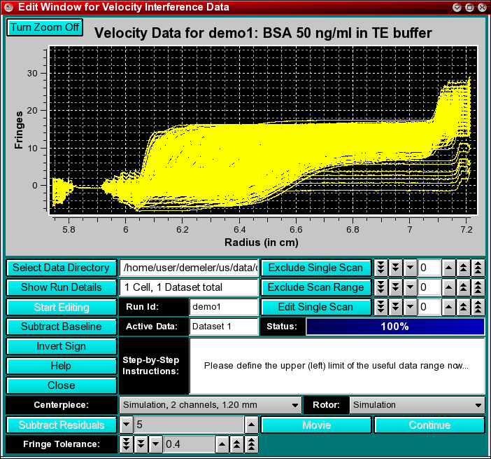Click Select Data Directory button
Screen dimensions: 491x459
pos(61,268)
